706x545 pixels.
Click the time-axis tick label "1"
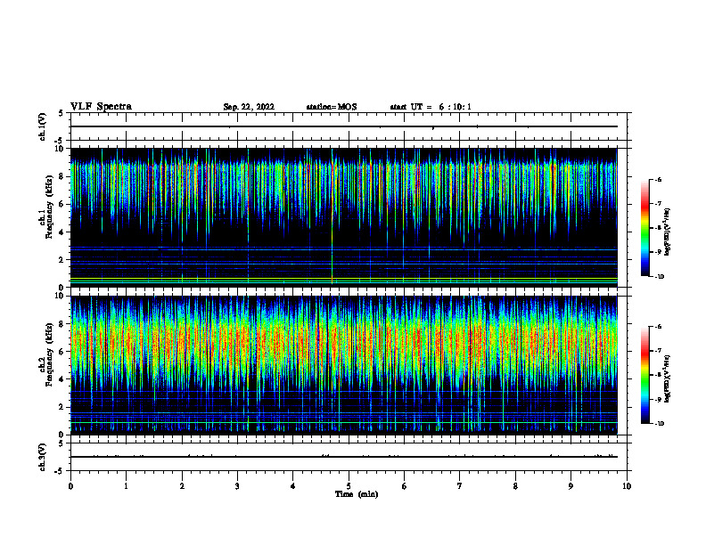[x=126, y=486]
